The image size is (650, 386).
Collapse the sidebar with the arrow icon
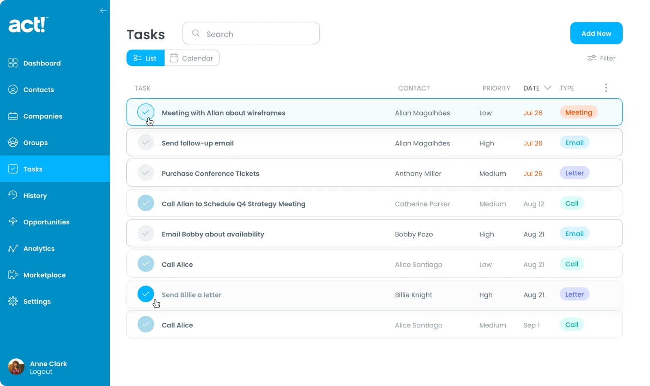tap(102, 10)
